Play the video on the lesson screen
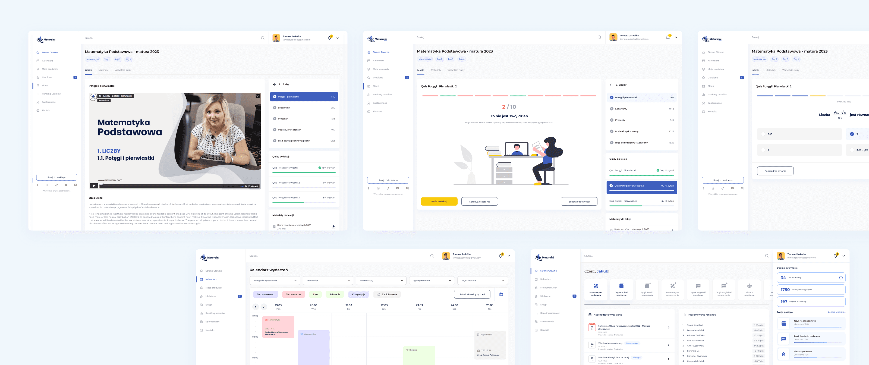This screenshot has height=365, width=869. (x=94, y=186)
